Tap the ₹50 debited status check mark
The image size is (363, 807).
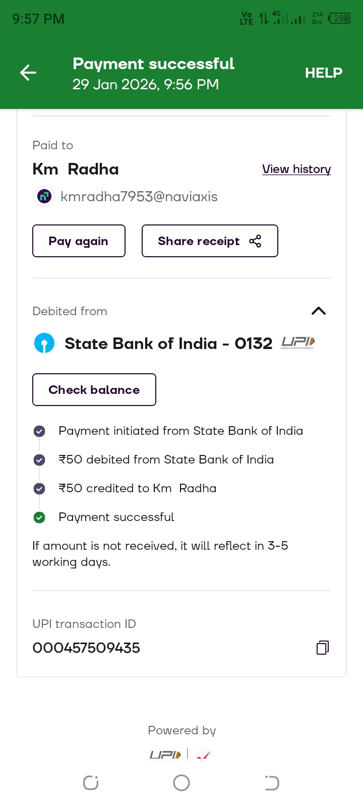click(39, 459)
